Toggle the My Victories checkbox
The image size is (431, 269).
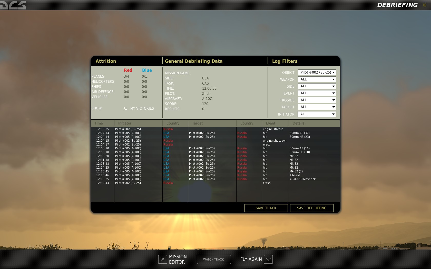click(x=126, y=108)
